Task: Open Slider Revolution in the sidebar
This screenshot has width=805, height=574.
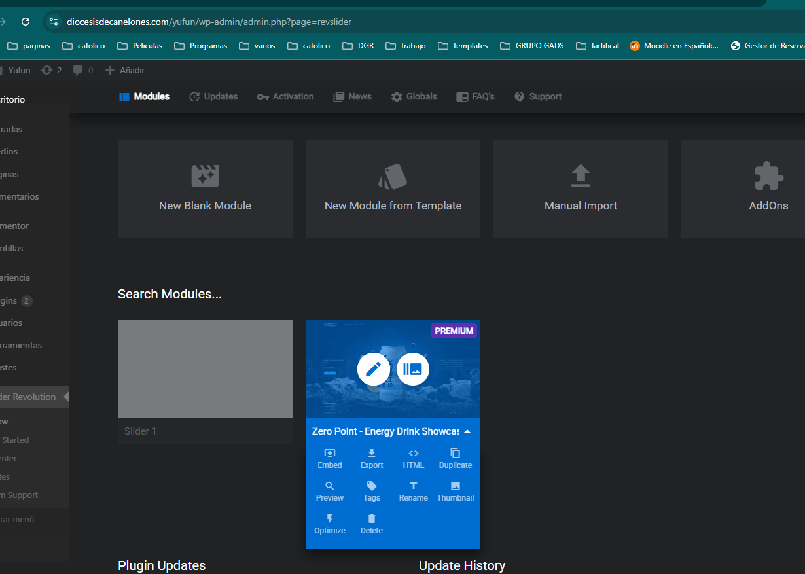Action: (x=34, y=397)
